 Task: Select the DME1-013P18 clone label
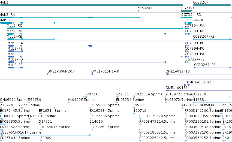pyautogui.click(x=177, y=71)
